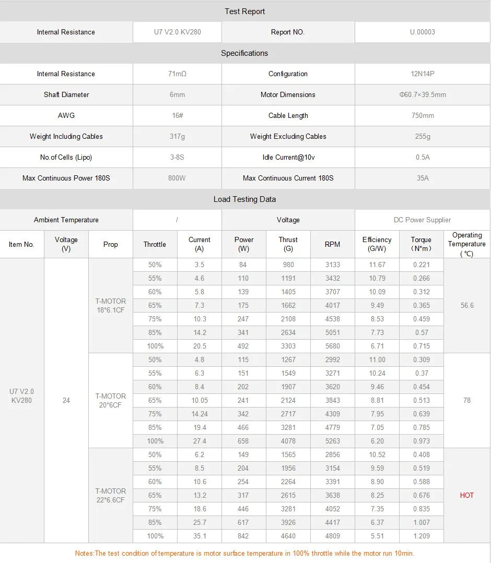Select the U7 V2.0 KV280 model cell

point(177,32)
